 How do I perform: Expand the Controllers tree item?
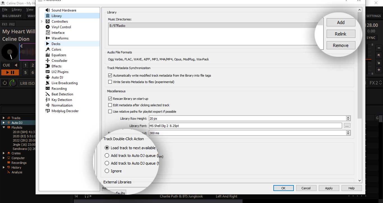(42, 22)
